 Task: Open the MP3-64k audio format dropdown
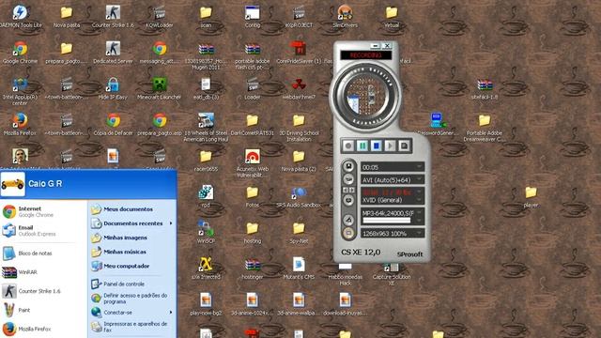pos(420,213)
